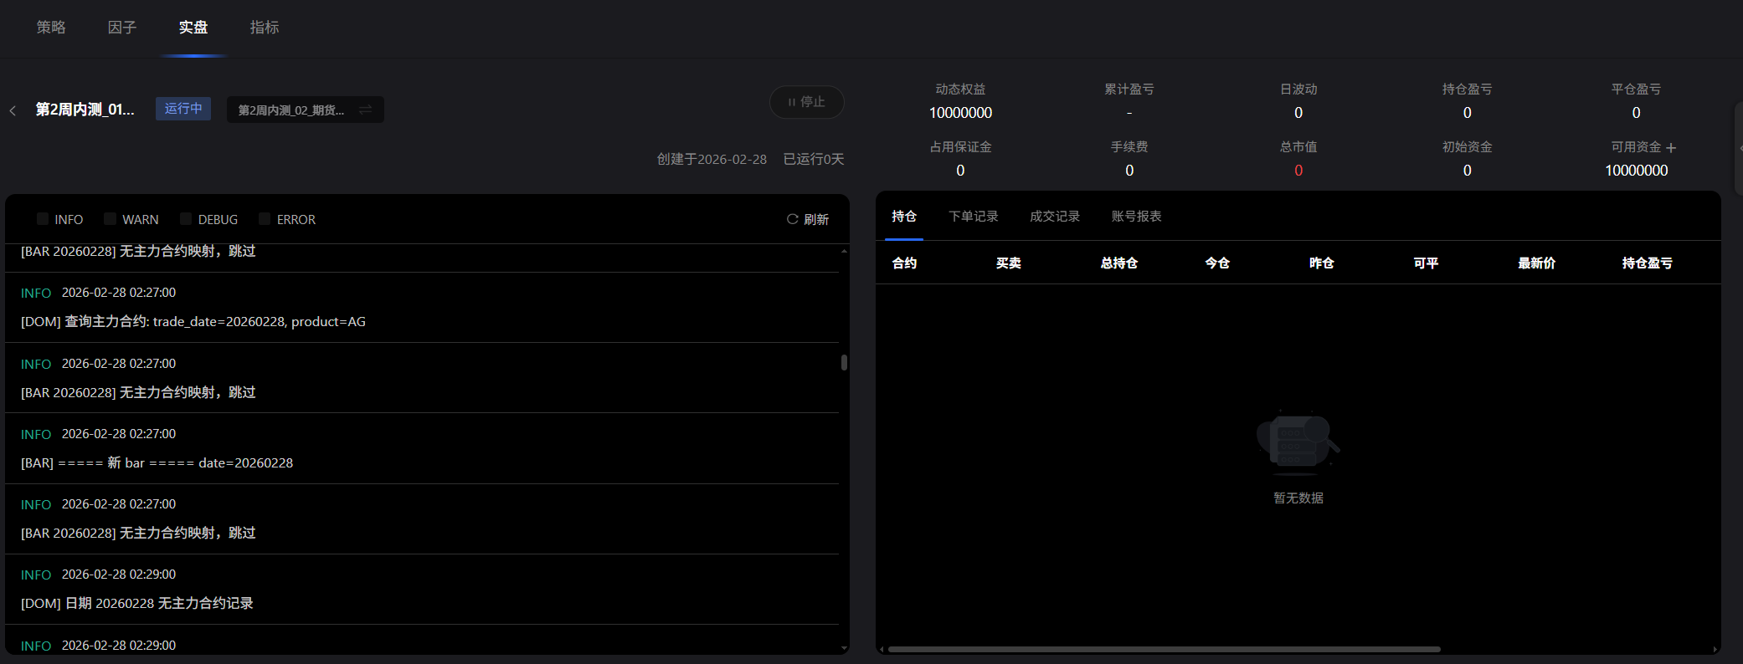Screen dimensions: 1743x664
Task: Click the 日波动 label
Action: (x=1298, y=89)
